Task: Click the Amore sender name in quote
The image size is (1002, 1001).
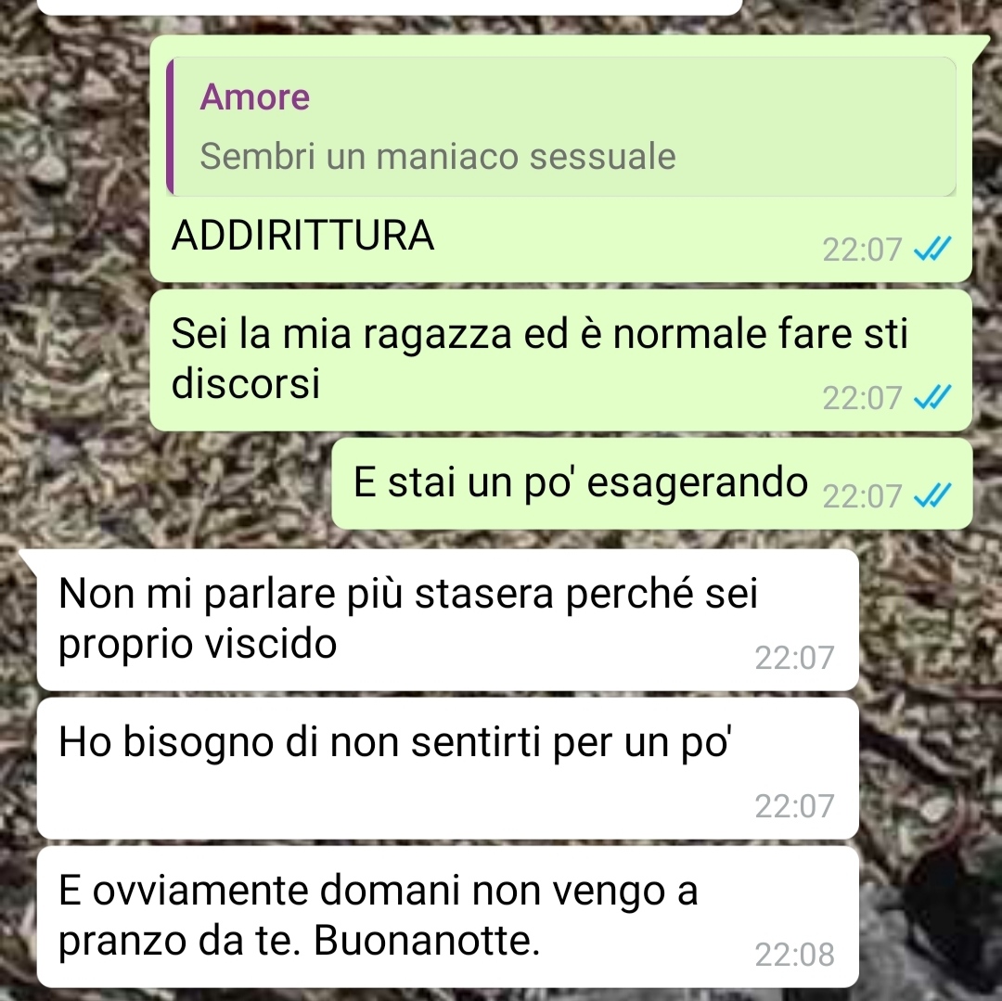Action: [254, 97]
